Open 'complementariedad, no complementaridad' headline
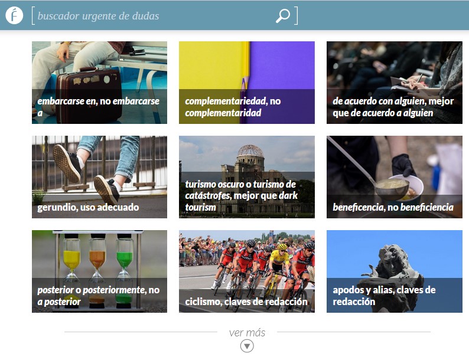469x357 pixels. [233, 107]
